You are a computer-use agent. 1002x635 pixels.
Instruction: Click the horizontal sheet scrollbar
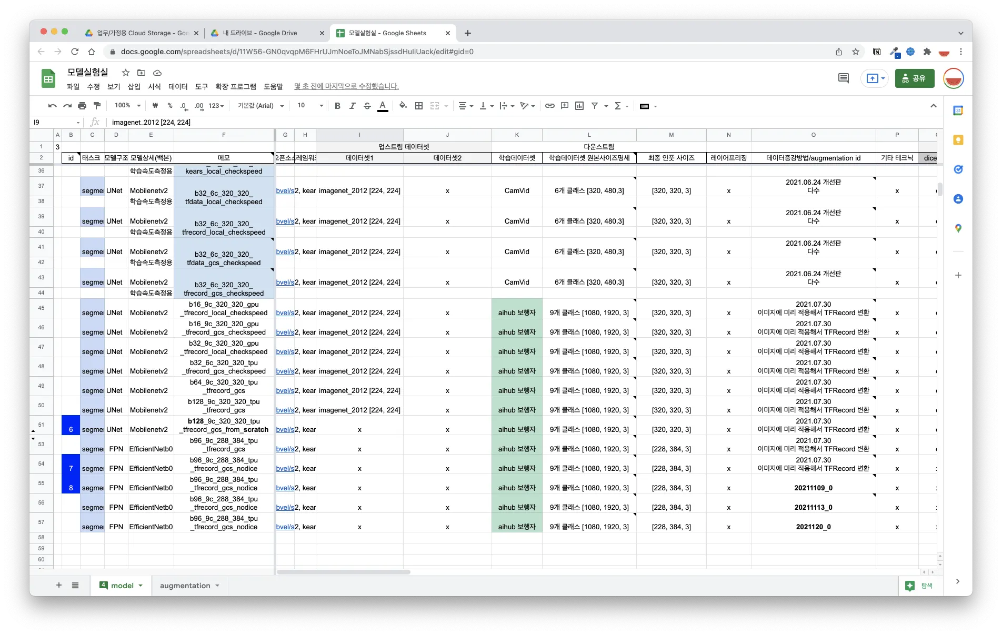tap(343, 572)
